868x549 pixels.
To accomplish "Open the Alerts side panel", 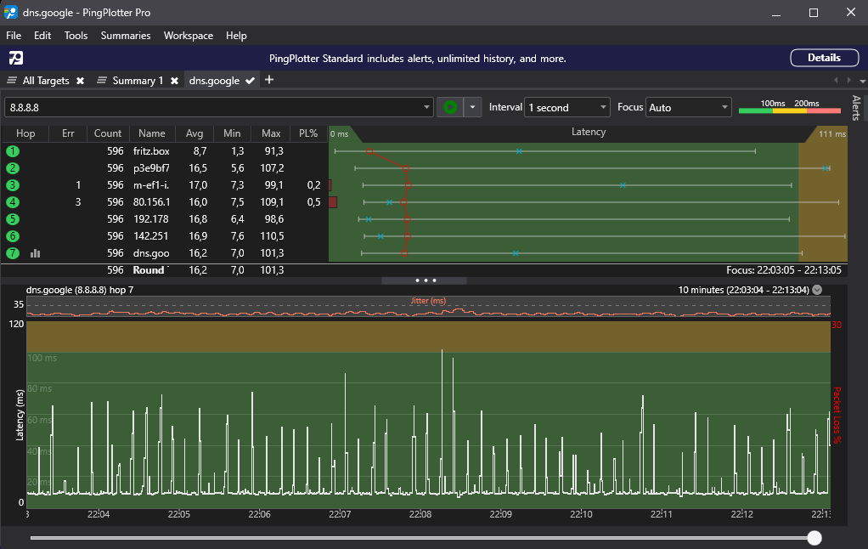I will (x=856, y=107).
